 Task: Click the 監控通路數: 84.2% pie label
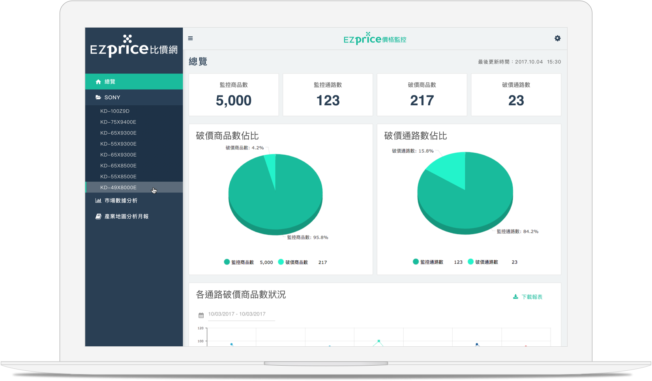pyautogui.click(x=517, y=232)
